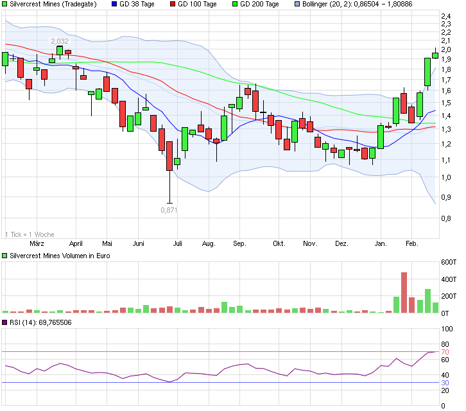Click the '1 Tick = 1 Woche' note
The width and height of the screenshot is (466, 411).
coord(30,234)
